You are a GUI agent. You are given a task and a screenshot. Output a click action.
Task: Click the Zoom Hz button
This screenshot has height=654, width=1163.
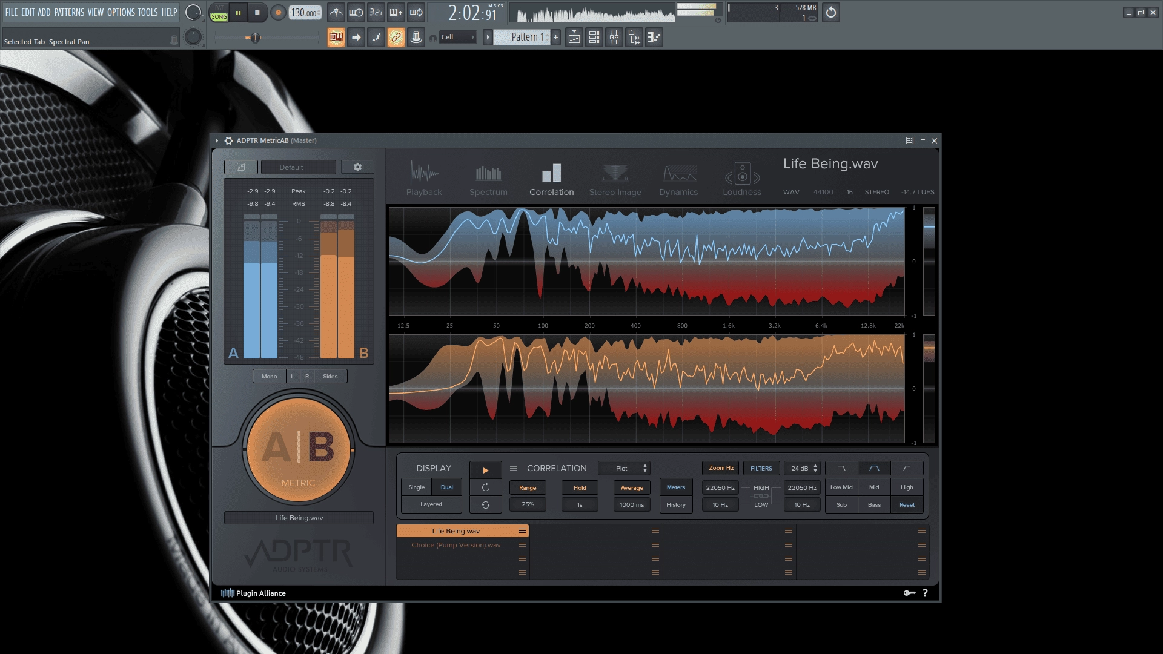721,468
